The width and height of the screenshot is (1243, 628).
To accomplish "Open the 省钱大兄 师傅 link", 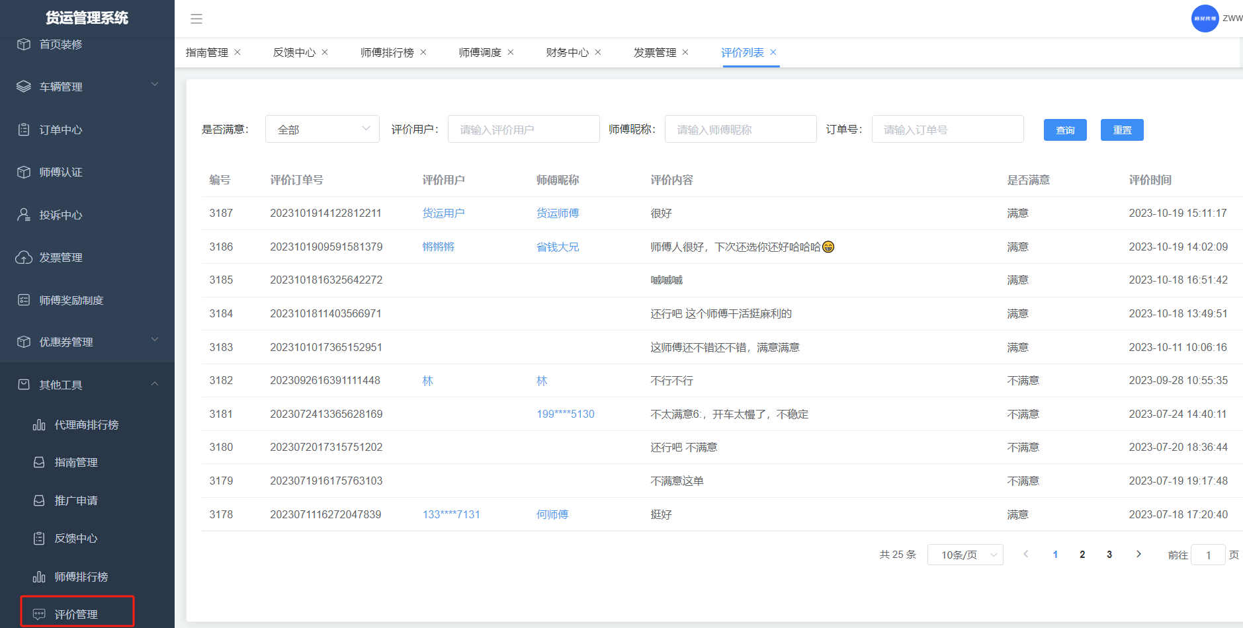I will (x=557, y=247).
